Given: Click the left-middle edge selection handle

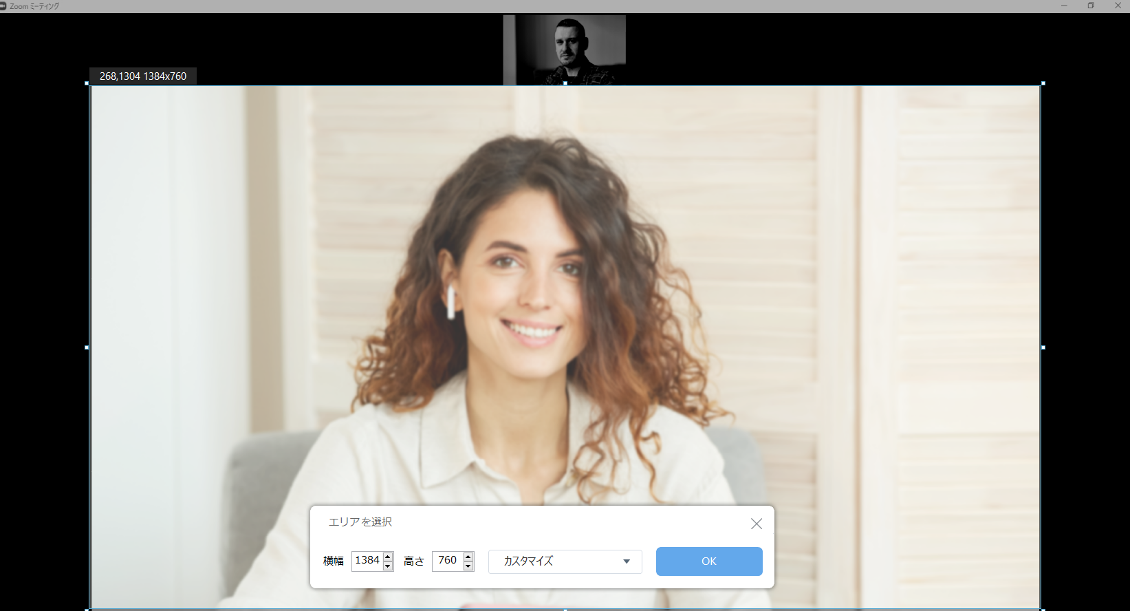Looking at the screenshot, I should click(87, 347).
